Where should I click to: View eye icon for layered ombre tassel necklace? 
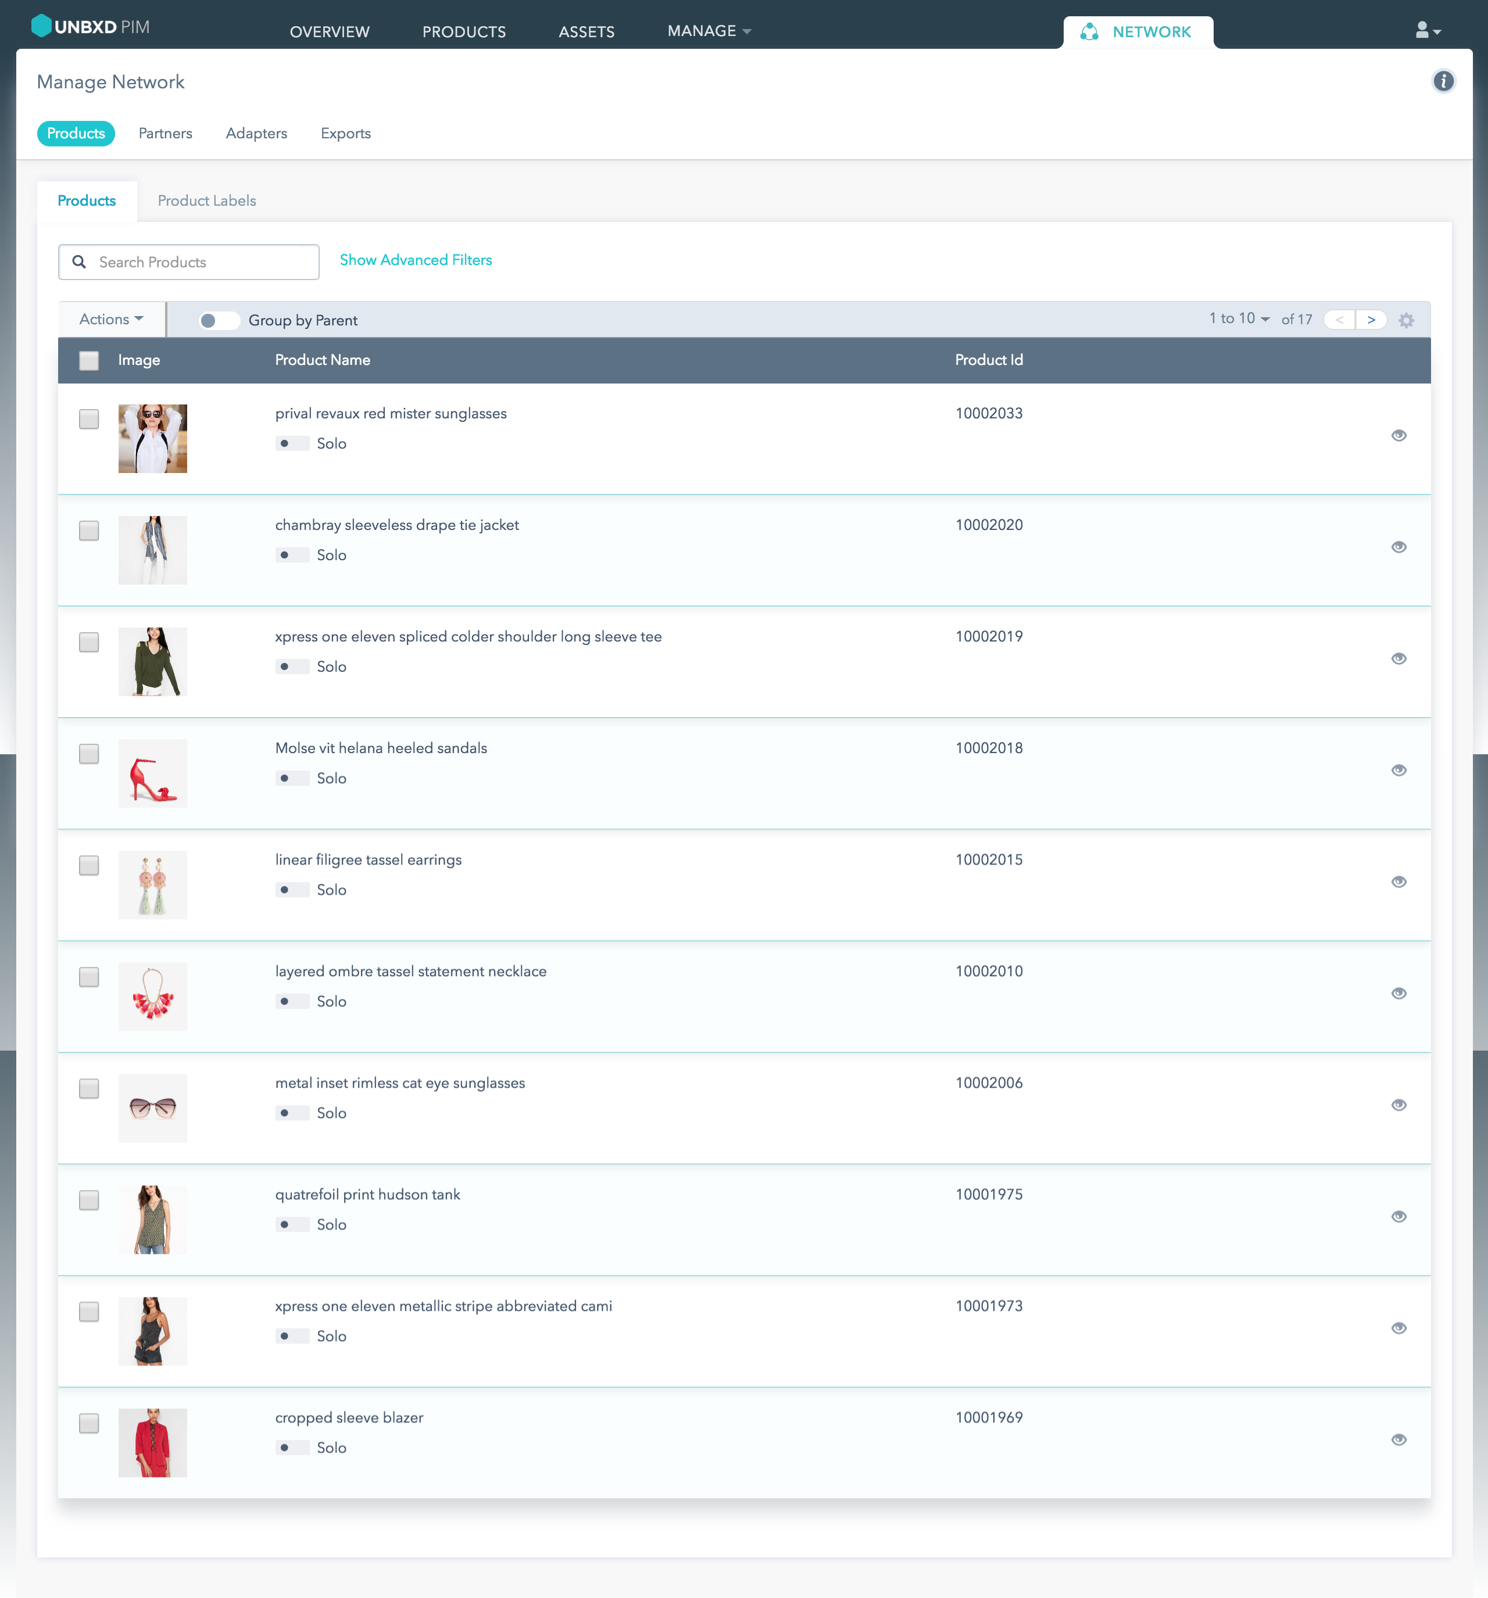coord(1398,994)
